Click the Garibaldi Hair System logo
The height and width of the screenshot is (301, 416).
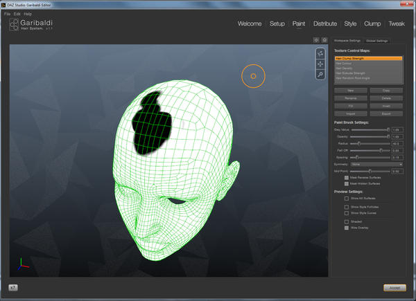click(x=31, y=25)
